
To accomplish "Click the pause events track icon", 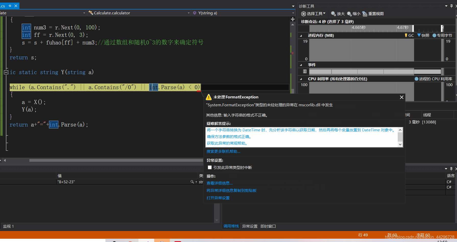I will click(x=305, y=72).
